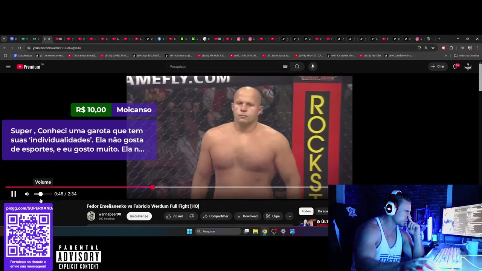This screenshot has height=271, width=482.
Task: Go back in browser history
Action: click(5, 48)
